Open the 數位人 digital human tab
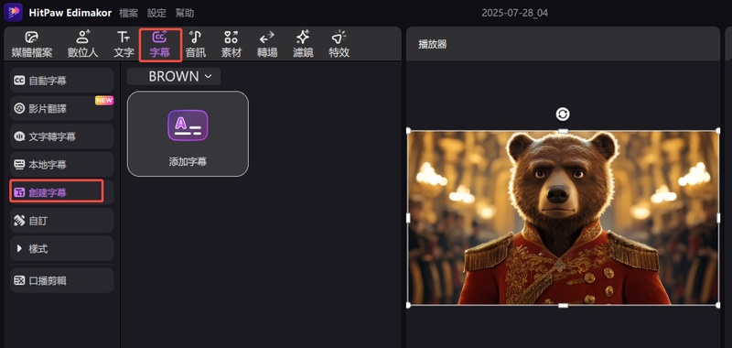732x348 pixels. click(x=82, y=45)
